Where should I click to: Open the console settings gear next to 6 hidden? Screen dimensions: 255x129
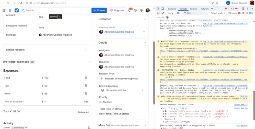pyautogui.click(x=167, y=17)
